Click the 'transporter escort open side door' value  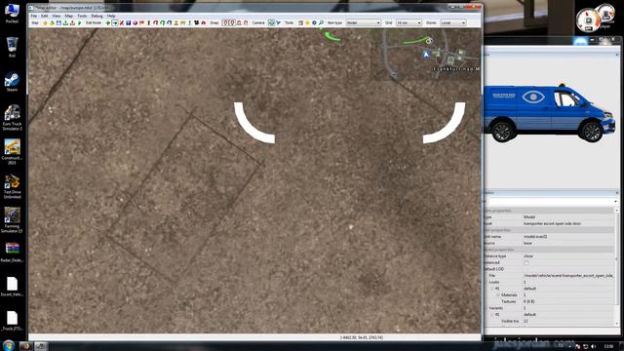tap(552, 223)
